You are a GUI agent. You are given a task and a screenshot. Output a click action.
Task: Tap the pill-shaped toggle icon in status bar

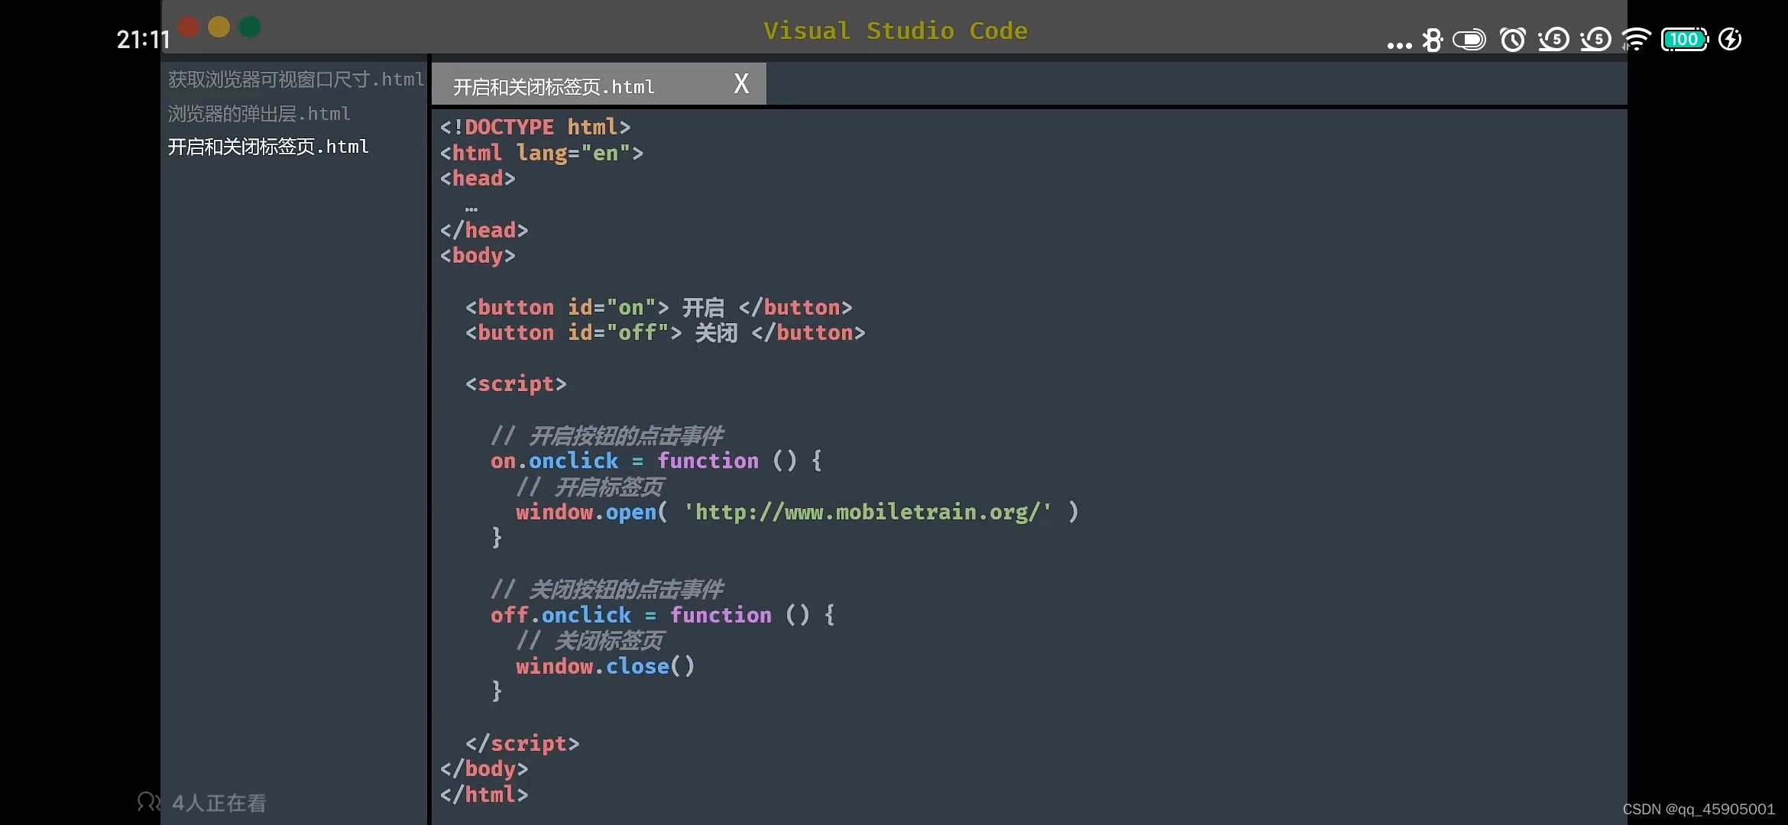(1469, 40)
